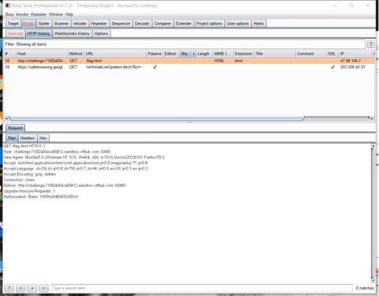Sort by the MIME type column header

coord(223,54)
